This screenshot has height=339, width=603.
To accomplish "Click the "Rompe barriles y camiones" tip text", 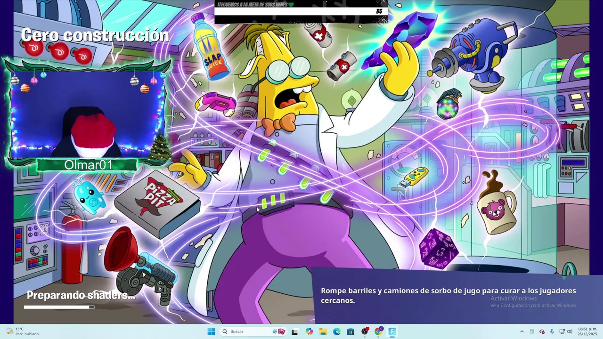I will [x=448, y=295].
